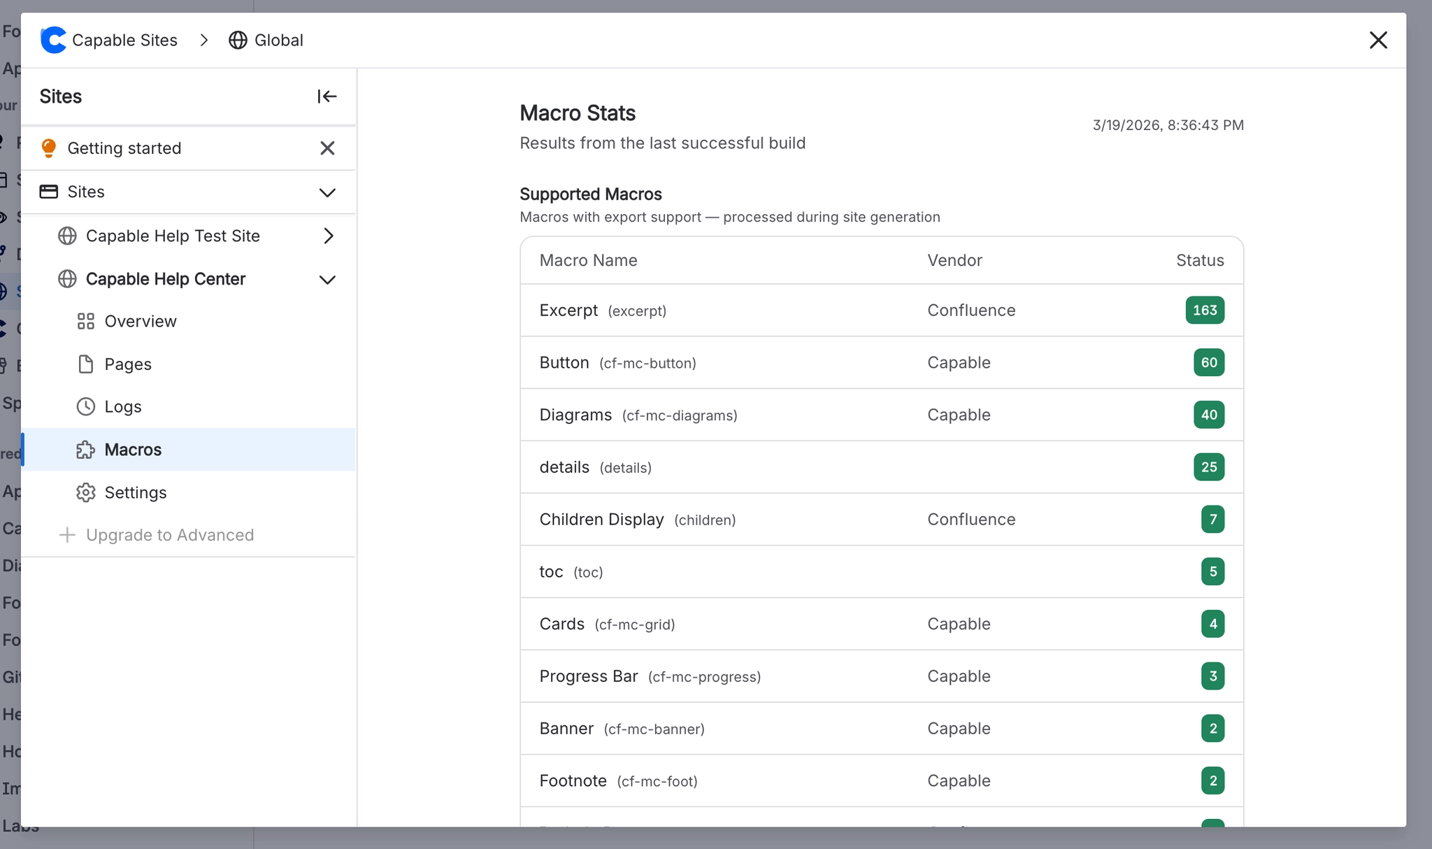The image size is (1432, 849).
Task: Collapse the Capable Help Center chevron
Action: click(x=327, y=280)
